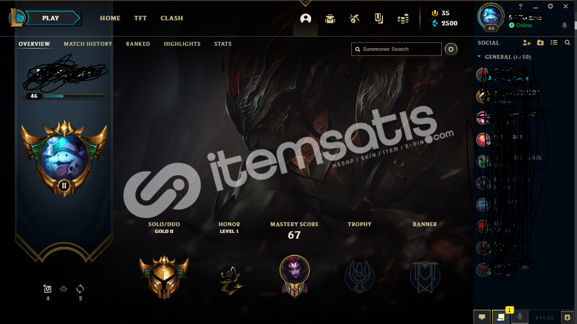The image size is (577, 324).
Task: Click the level 46 XP progress bar
Action: tap(64, 96)
